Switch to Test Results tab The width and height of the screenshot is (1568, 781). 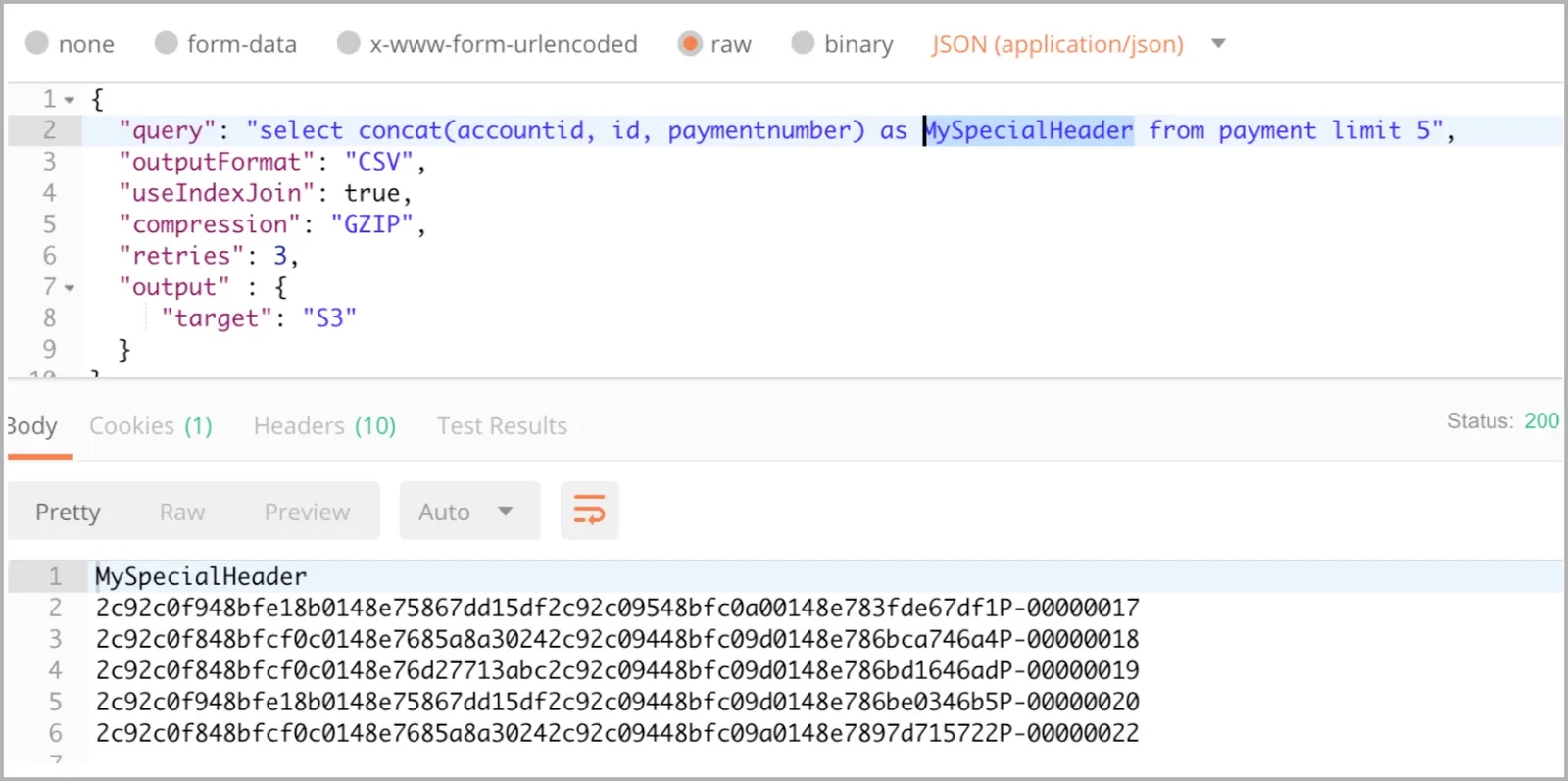tap(502, 426)
